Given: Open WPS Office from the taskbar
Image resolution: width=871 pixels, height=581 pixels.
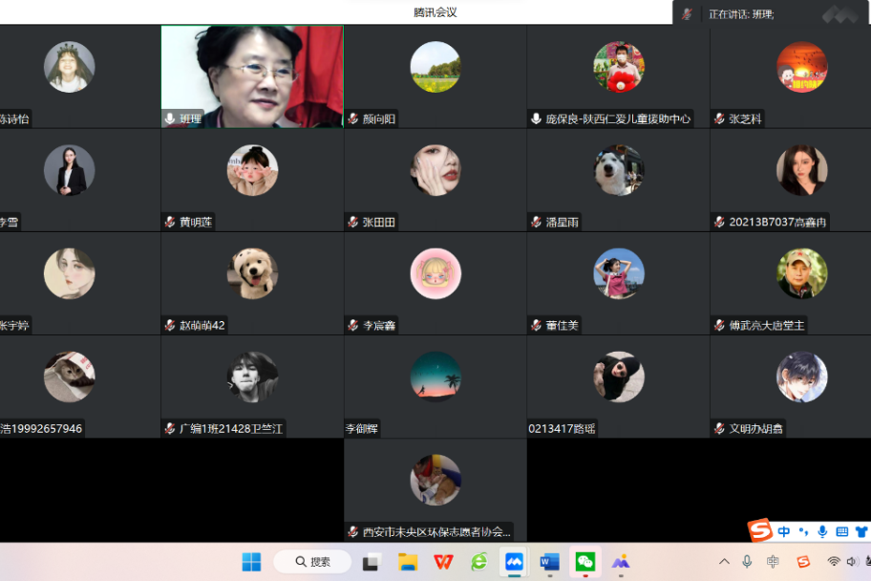Looking at the screenshot, I should pos(443,562).
